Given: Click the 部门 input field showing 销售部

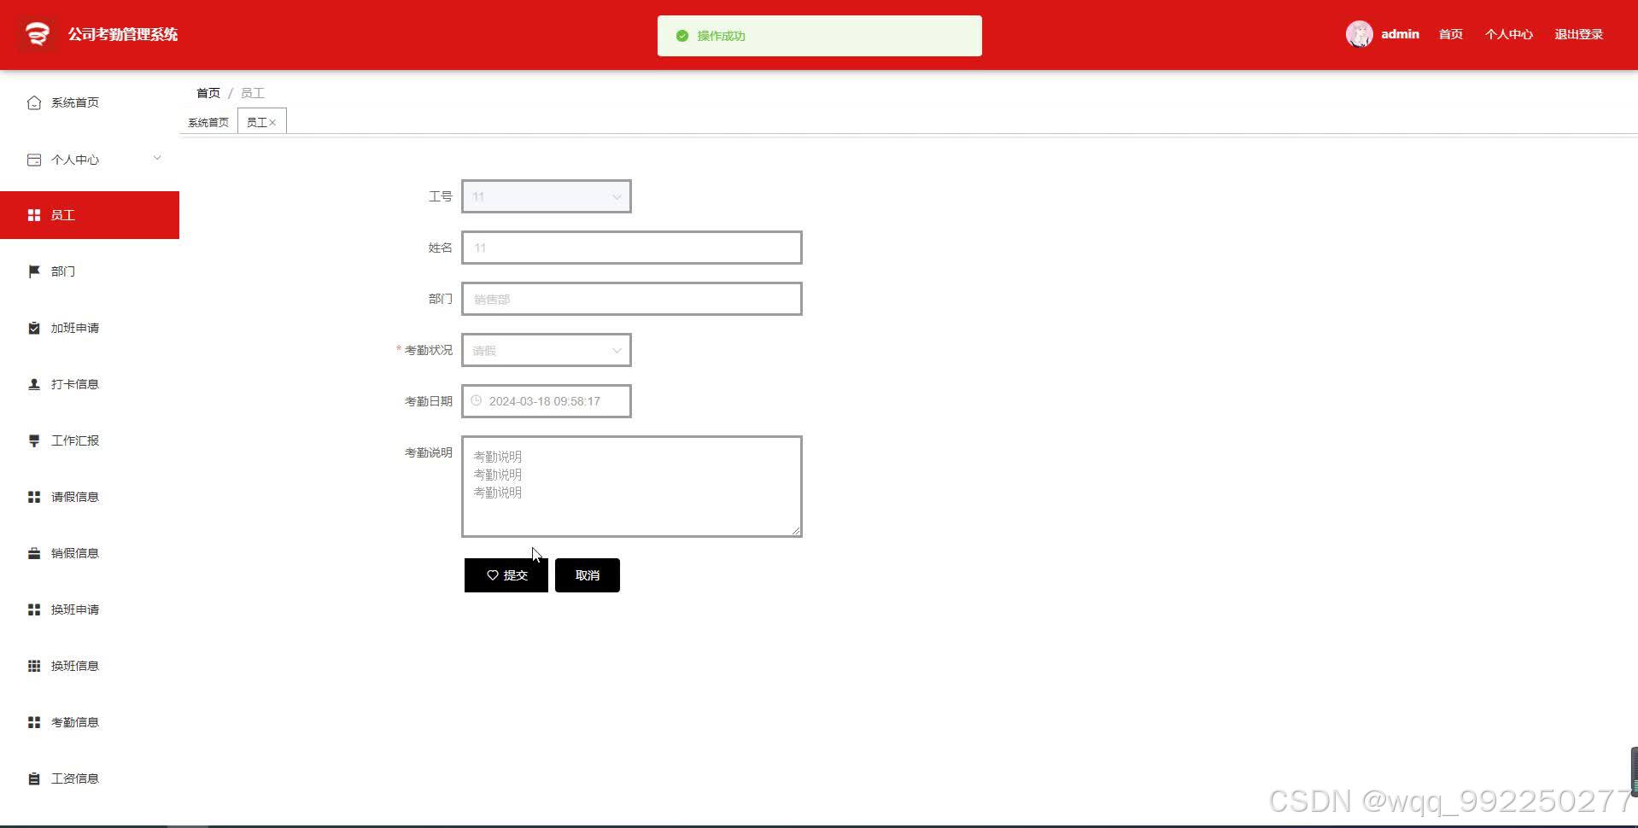Looking at the screenshot, I should pos(632,299).
